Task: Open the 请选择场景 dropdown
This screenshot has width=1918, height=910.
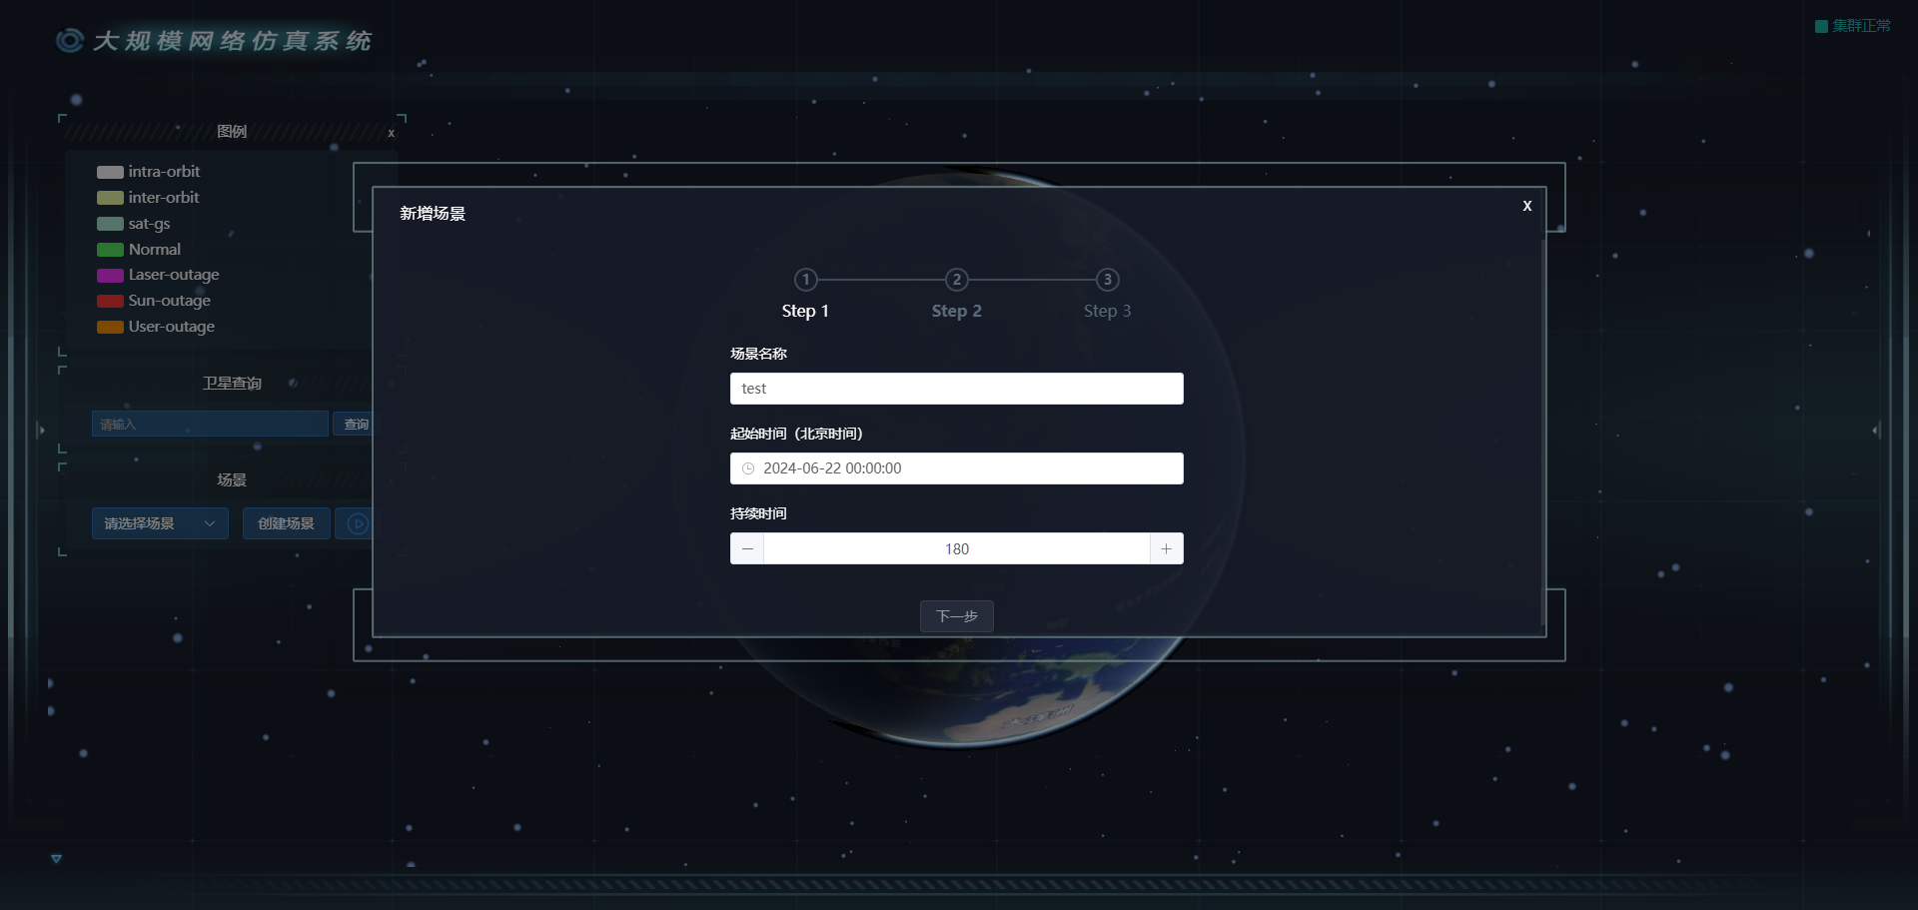Action: (160, 523)
